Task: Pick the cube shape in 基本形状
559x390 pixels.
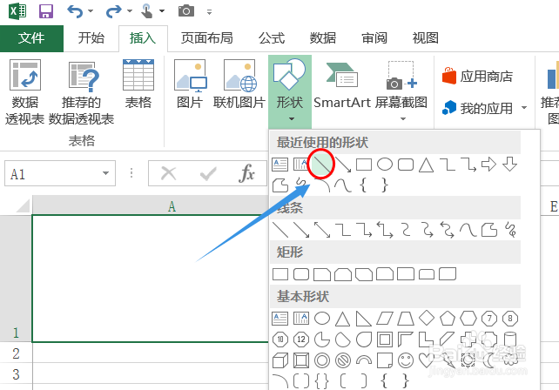Action: point(280,360)
